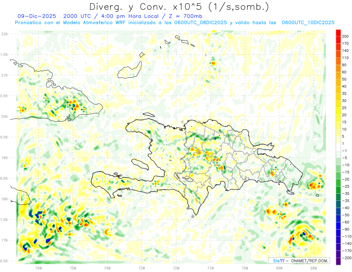Click the '73W' longitude label

coord(142,268)
